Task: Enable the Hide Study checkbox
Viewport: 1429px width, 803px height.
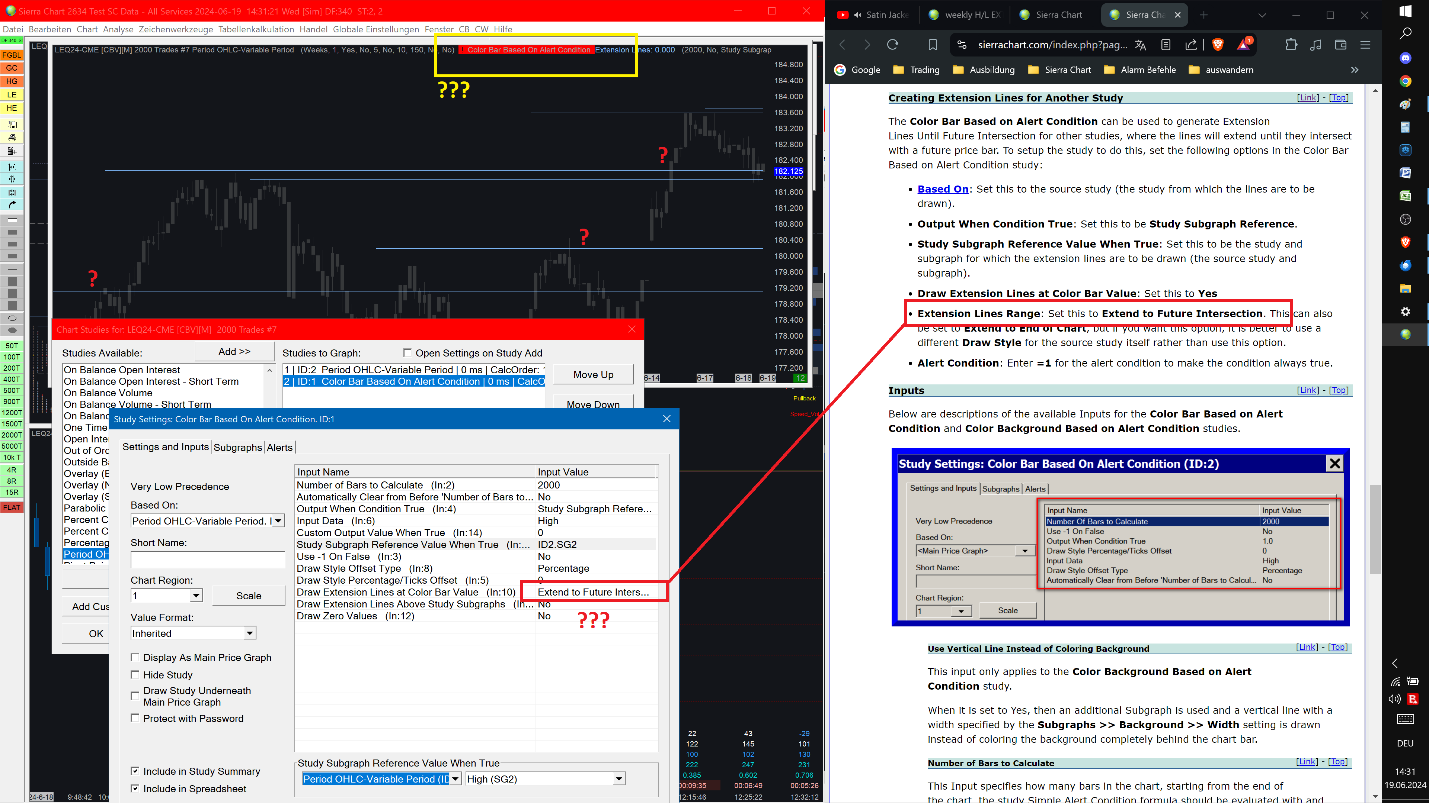Action: tap(135, 674)
